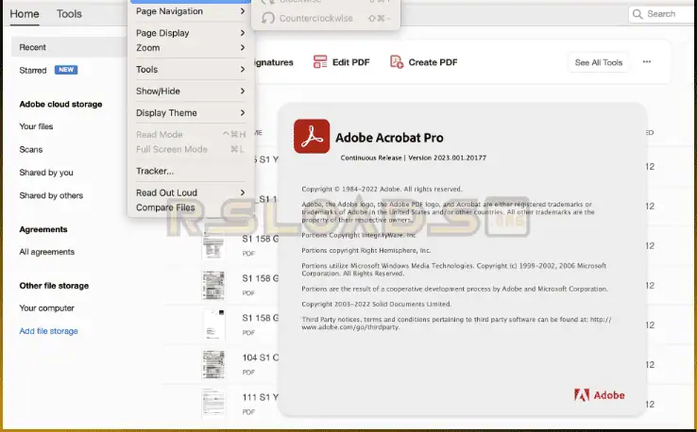
Task: Choose Tracker... from the menu
Action: [191, 171]
